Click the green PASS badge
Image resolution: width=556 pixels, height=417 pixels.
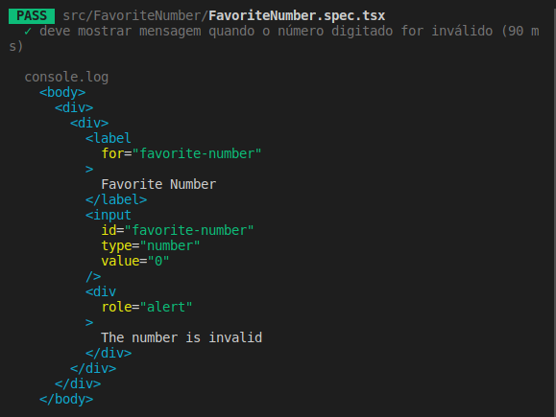point(32,16)
